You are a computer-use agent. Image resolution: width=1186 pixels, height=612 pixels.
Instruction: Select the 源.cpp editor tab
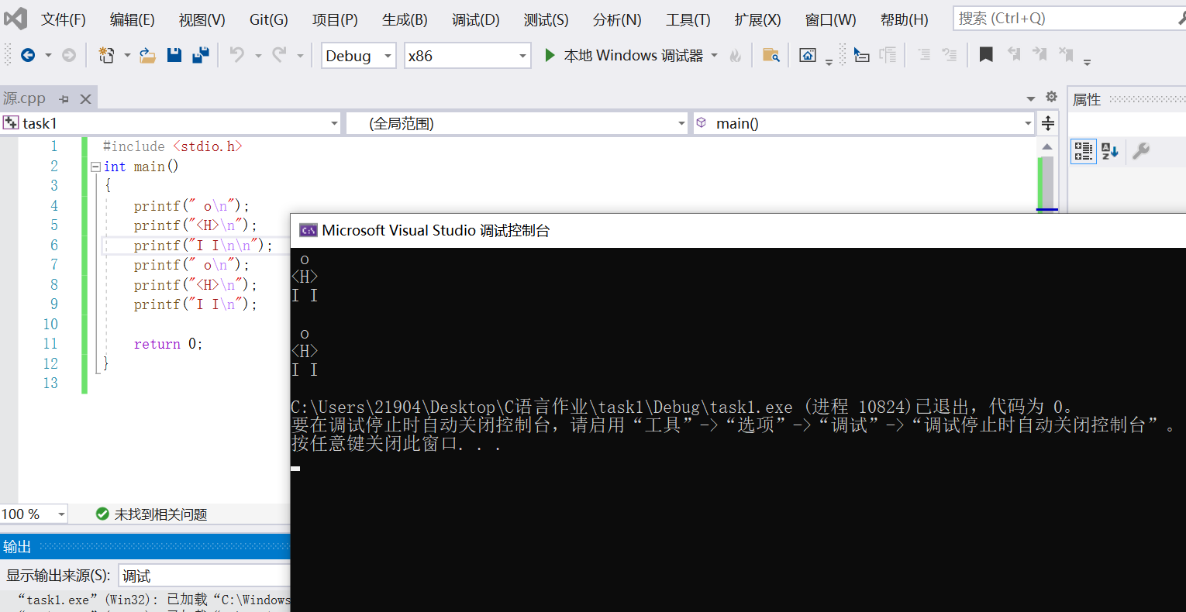tap(24, 98)
